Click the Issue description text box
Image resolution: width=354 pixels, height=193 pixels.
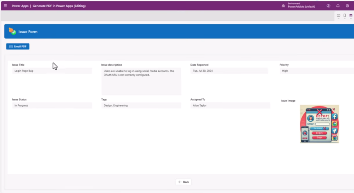[x=141, y=81]
